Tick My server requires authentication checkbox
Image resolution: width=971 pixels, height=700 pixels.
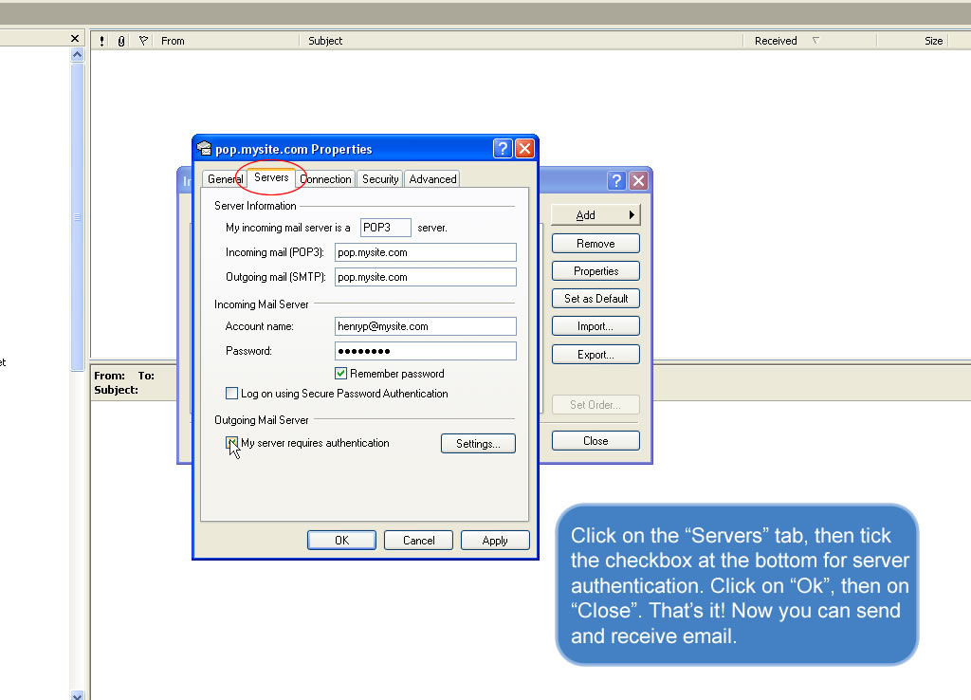pyautogui.click(x=232, y=443)
